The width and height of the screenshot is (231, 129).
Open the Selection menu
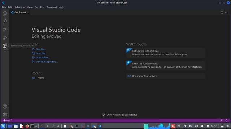pos(19,7)
